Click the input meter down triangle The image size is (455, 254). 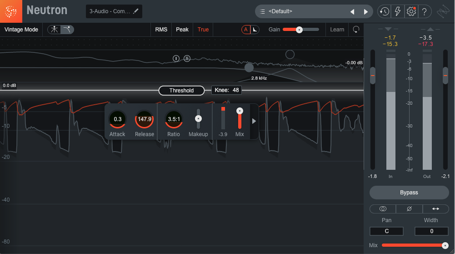tap(388, 29)
